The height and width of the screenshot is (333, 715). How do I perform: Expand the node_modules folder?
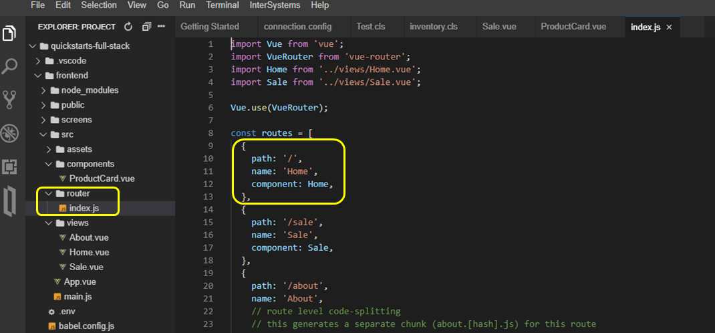coord(90,90)
